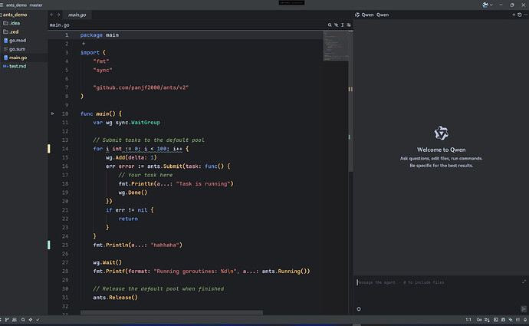Start new thread with plus icon
Viewport: 529px width, 326px height.
pos(514,15)
